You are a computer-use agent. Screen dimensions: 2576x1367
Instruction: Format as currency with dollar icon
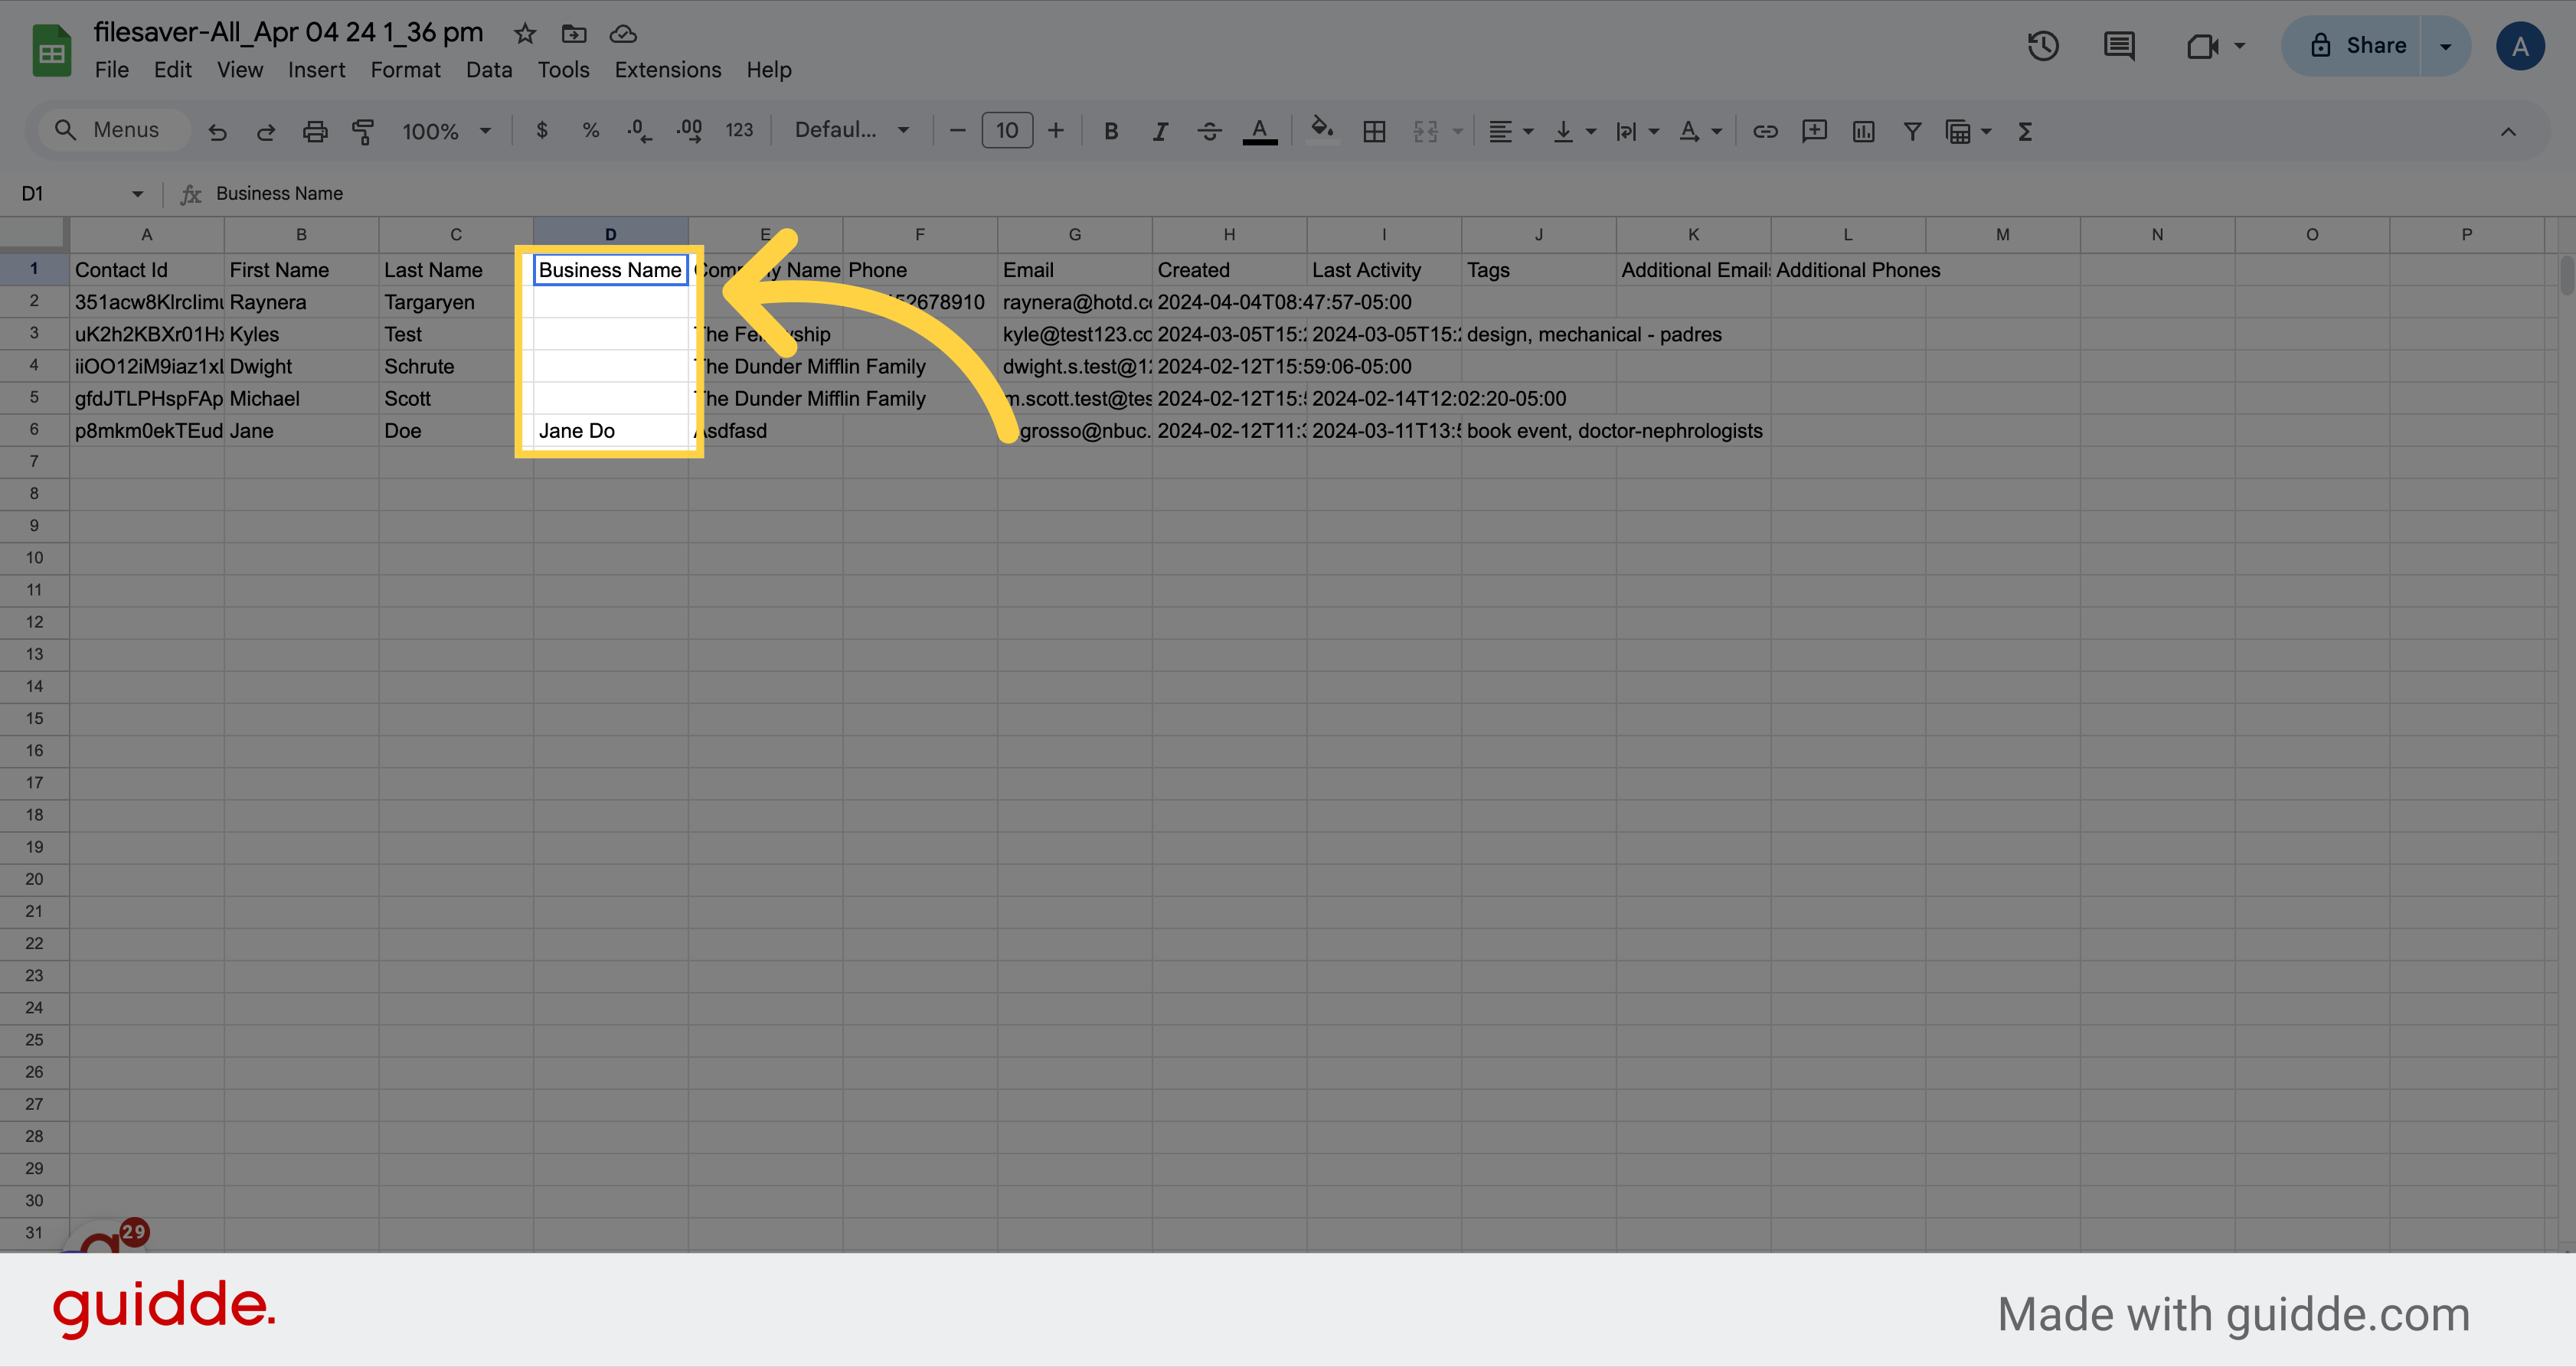coord(542,131)
